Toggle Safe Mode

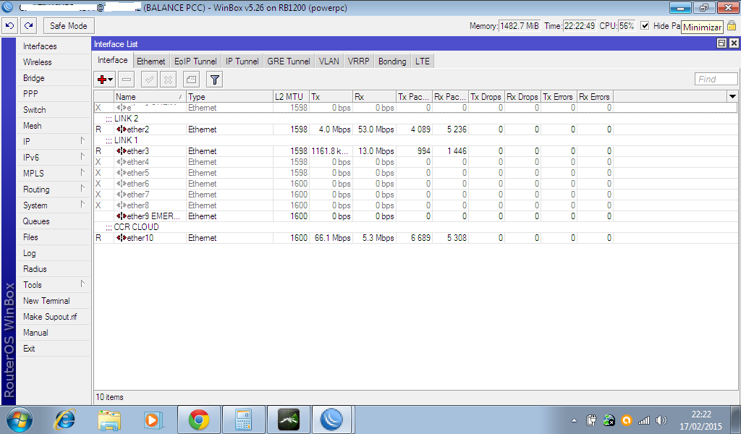(69, 26)
